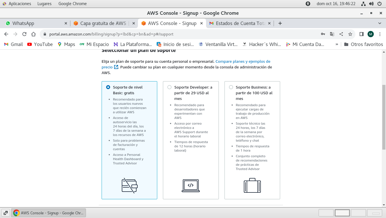
Task: Open saved passwords key icon
Action: [x=323, y=34]
